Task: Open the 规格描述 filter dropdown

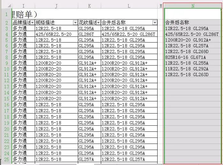Action: click(75, 22)
